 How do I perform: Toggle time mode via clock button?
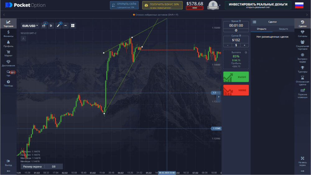[236, 30]
